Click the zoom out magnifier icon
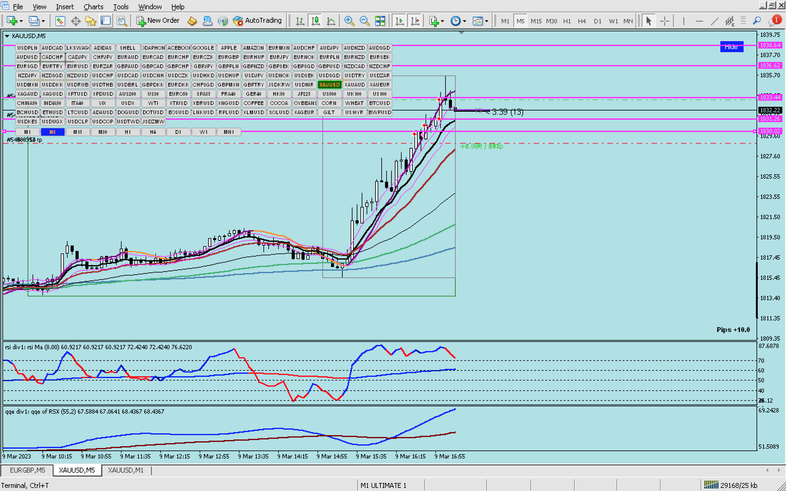 (x=364, y=21)
